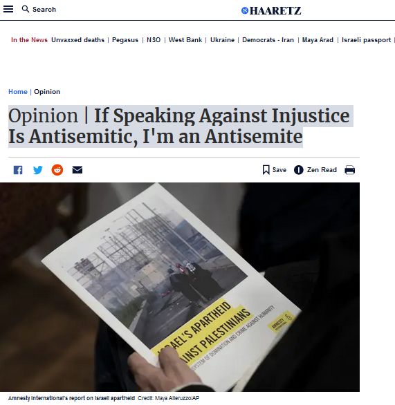This screenshot has width=395, height=405.
Task: Send article by email icon
Action: (77, 170)
